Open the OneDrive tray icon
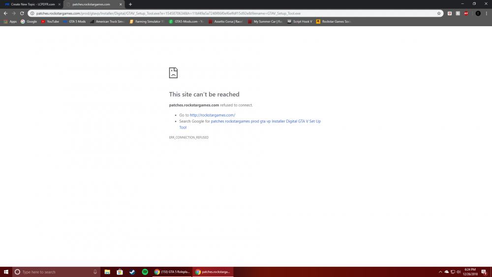The image size is (492, 277). [447, 272]
